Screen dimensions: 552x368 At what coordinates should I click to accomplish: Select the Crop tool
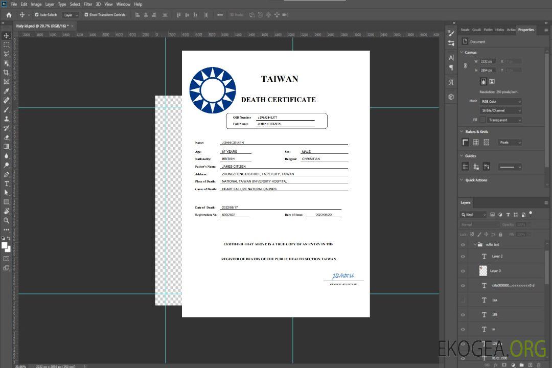[x=6, y=73]
